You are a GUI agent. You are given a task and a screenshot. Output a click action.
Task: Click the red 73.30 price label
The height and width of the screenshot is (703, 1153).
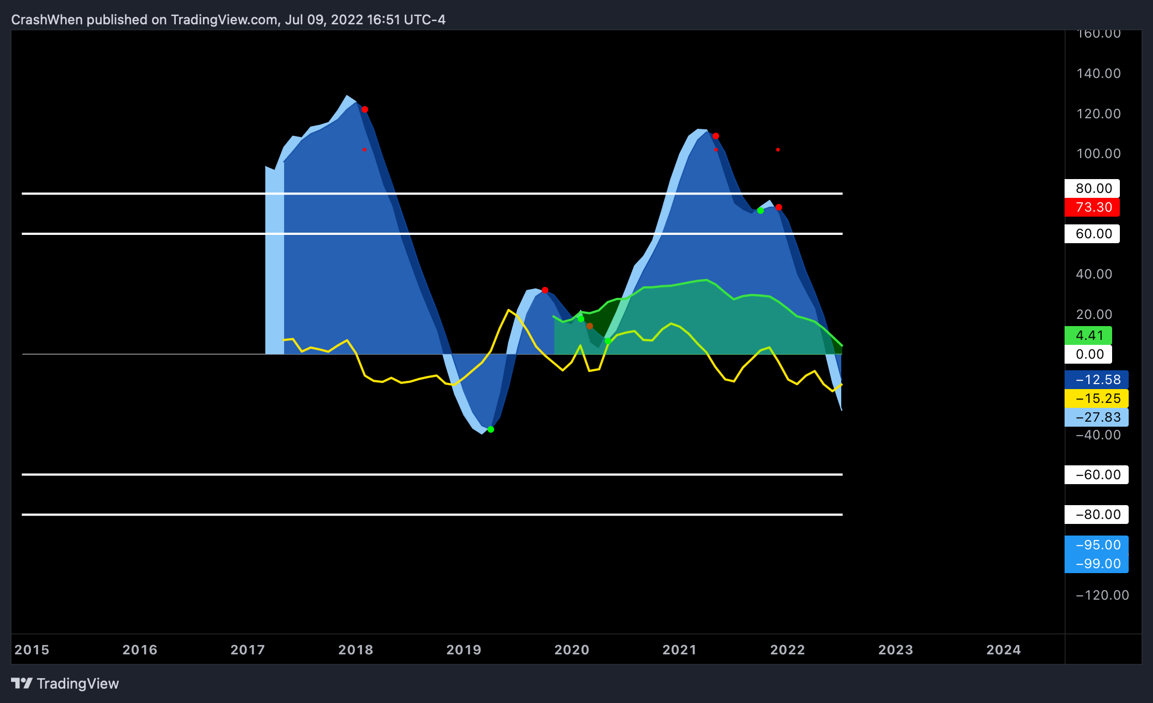pyautogui.click(x=1092, y=207)
